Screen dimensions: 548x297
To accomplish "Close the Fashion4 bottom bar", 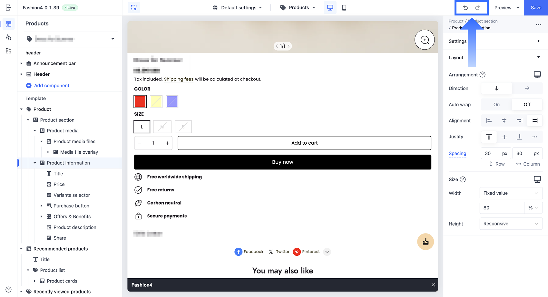I will [x=433, y=285].
